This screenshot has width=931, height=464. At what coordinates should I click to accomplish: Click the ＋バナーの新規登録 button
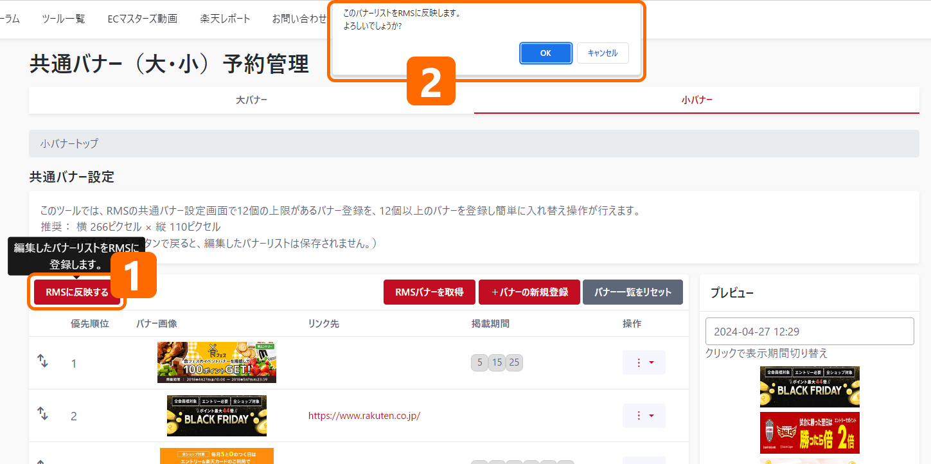[529, 292]
